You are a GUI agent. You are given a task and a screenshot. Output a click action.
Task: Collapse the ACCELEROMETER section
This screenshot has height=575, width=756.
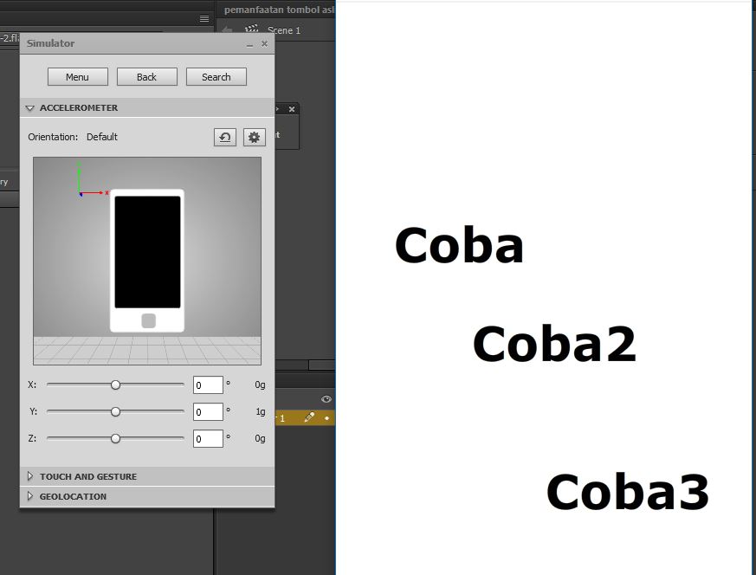[30, 108]
